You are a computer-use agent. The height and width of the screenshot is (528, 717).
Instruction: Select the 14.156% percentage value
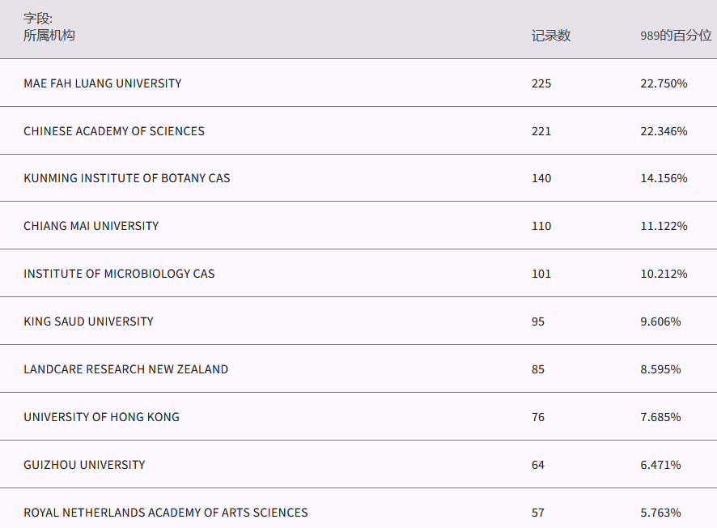click(664, 178)
